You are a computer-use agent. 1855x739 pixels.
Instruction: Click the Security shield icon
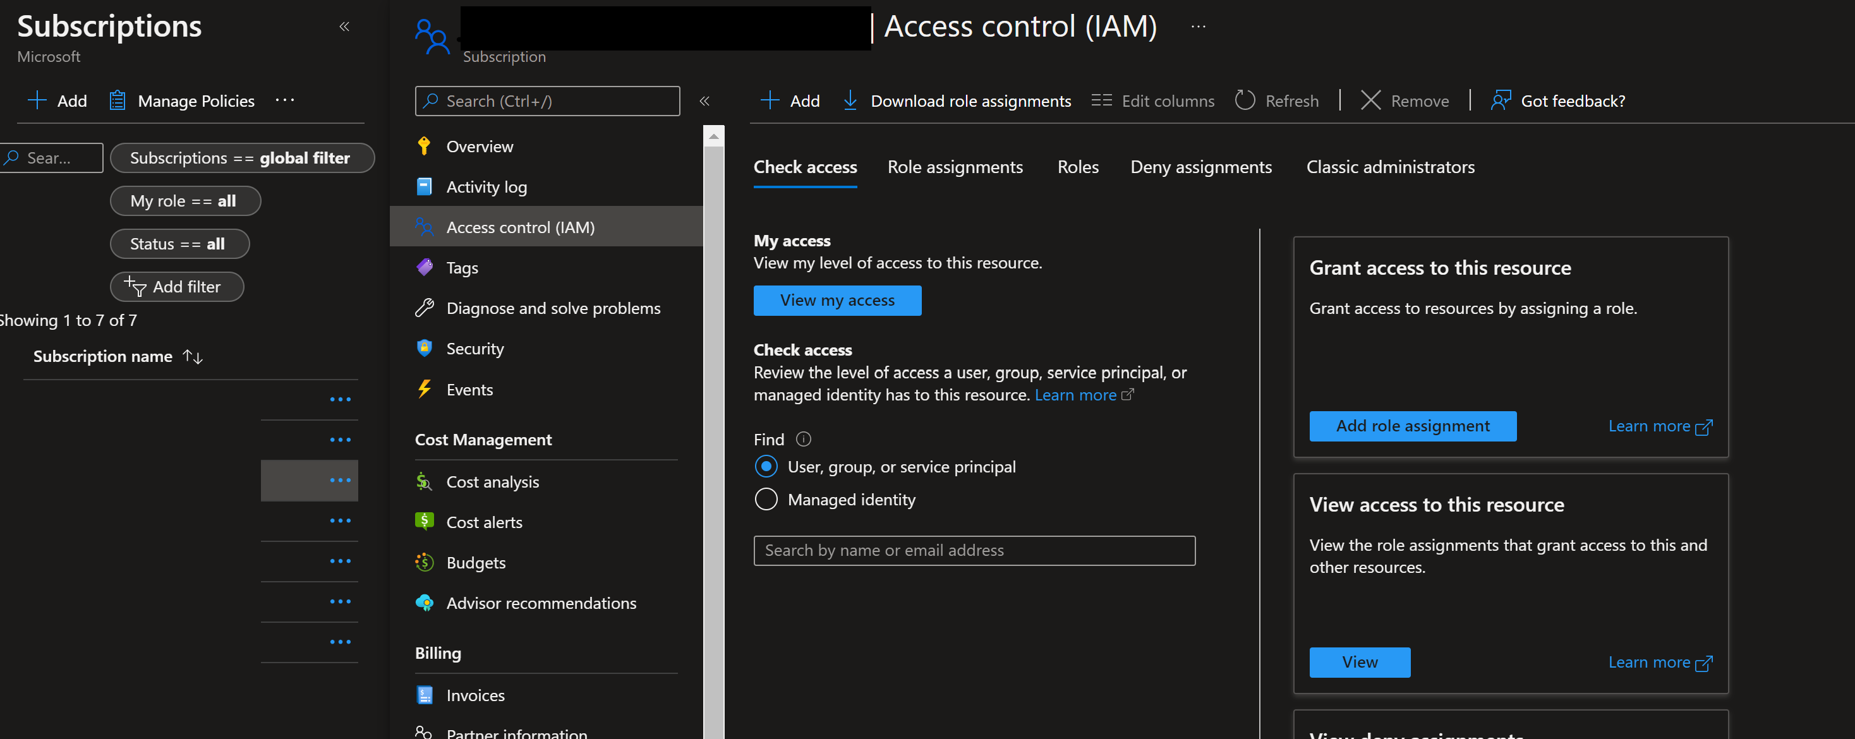[423, 347]
